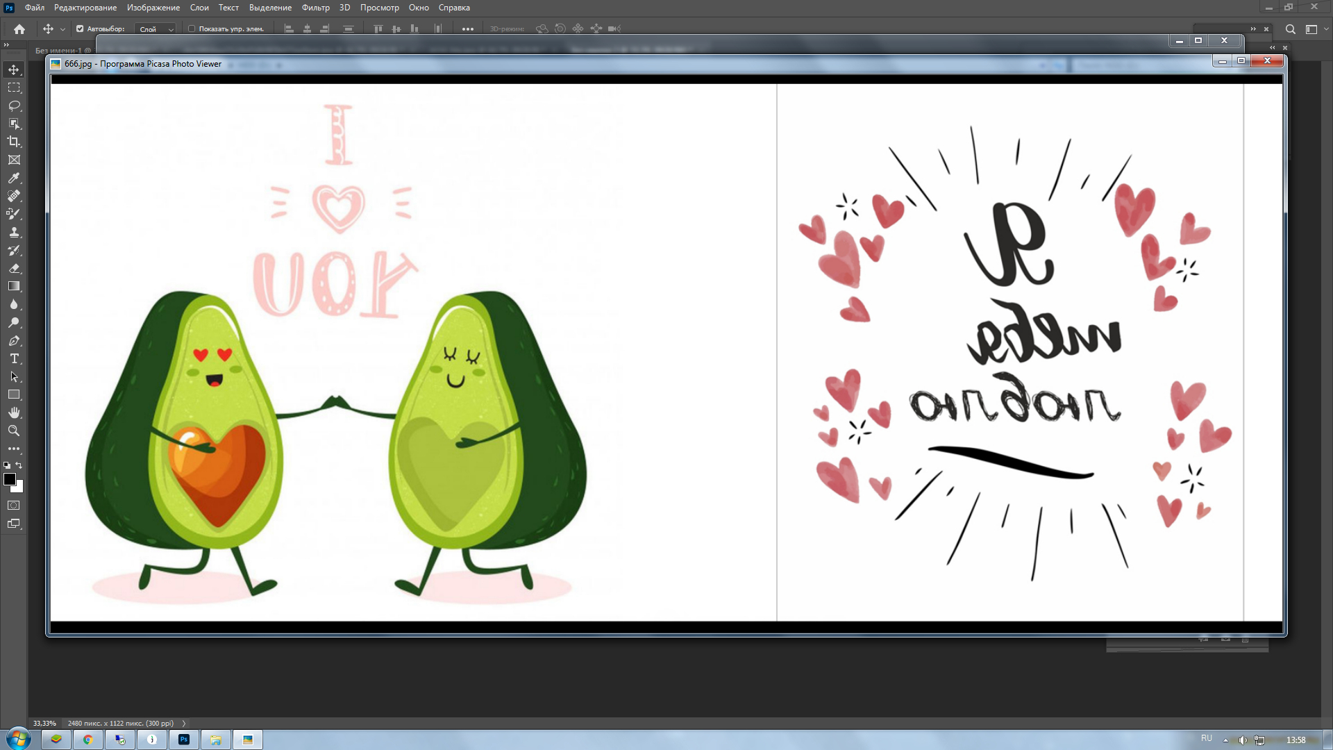This screenshot has height=750, width=1333.
Task: Open the Edit Toolbar three-dots menu
Action: click(x=14, y=449)
